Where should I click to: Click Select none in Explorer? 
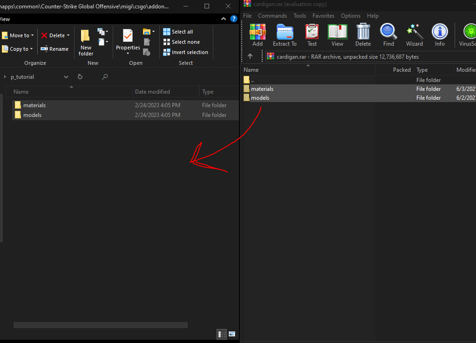pos(182,42)
